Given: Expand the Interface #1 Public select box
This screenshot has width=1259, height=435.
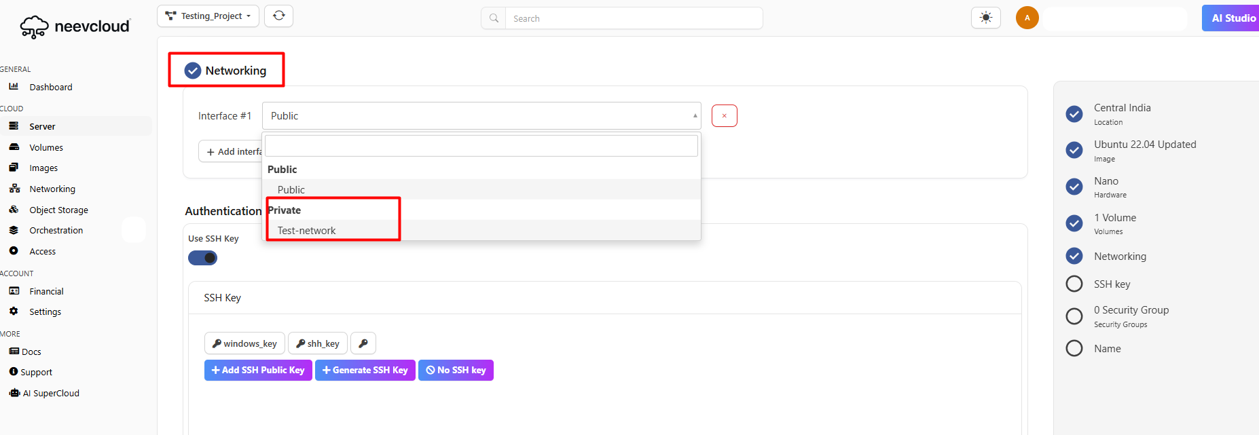Looking at the screenshot, I should (x=481, y=116).
